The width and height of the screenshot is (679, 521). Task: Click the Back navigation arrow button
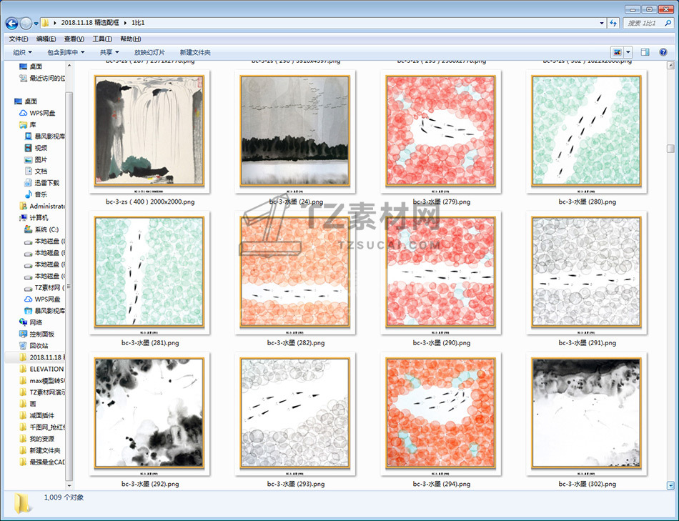click(11, 24)
